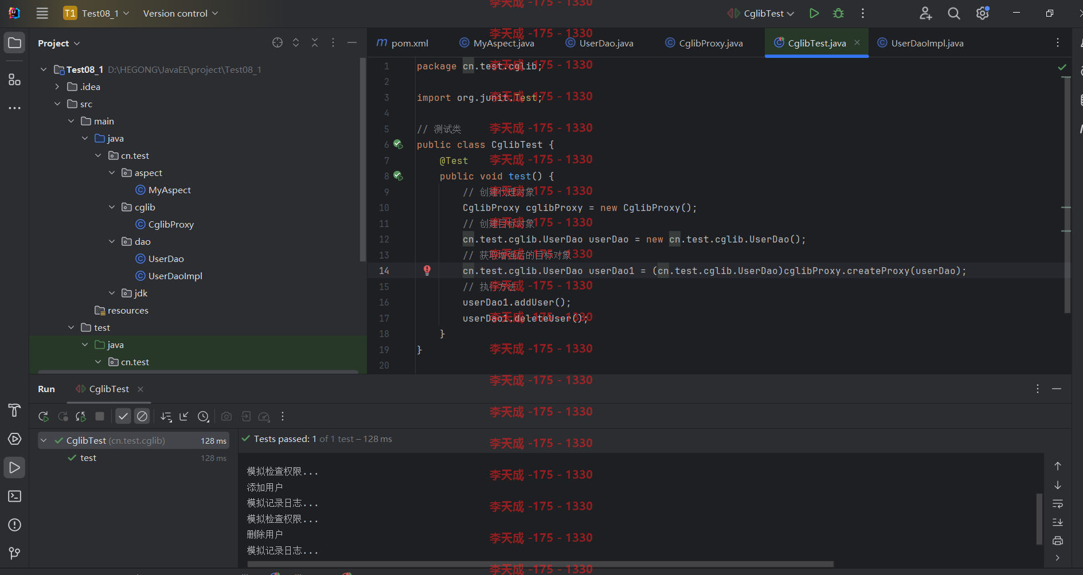
Task: Open the Build hammer tool window
Action: [x=15, y=410]
